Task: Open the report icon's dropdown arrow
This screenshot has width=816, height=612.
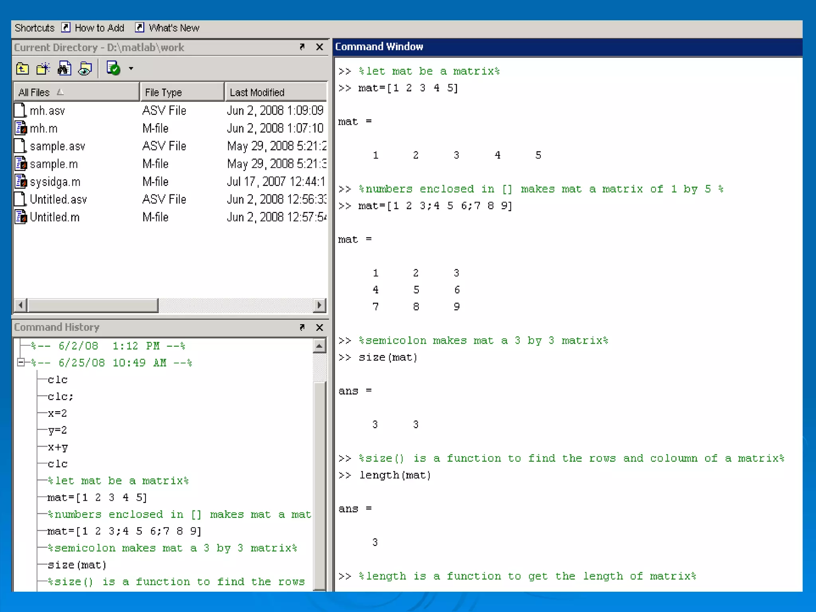Action: (131, 69)
